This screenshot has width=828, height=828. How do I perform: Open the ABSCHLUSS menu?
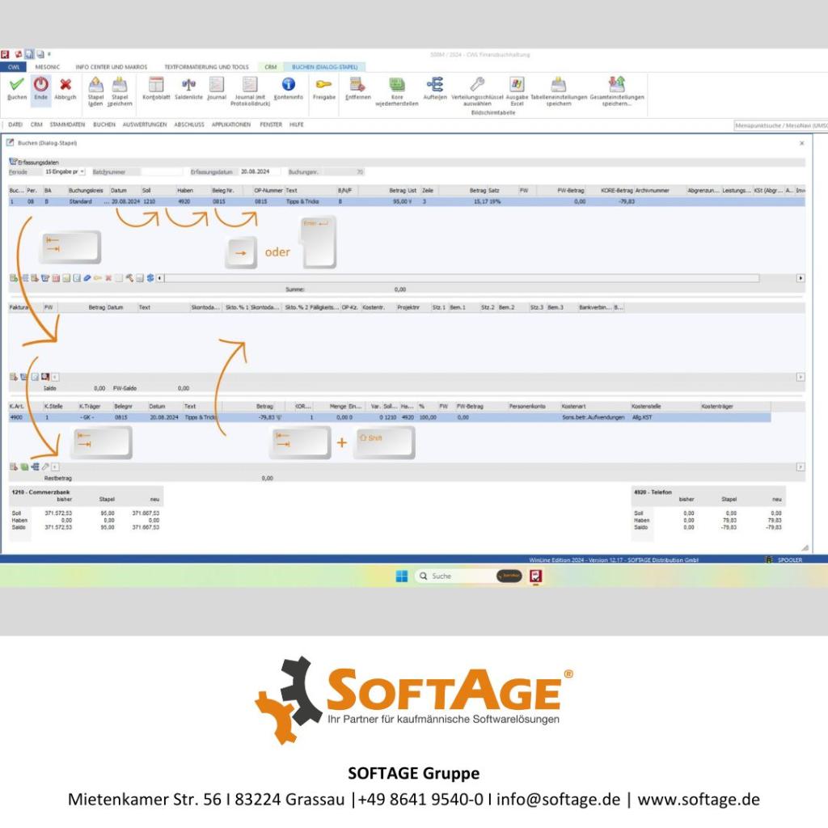[x=189, y=125]
